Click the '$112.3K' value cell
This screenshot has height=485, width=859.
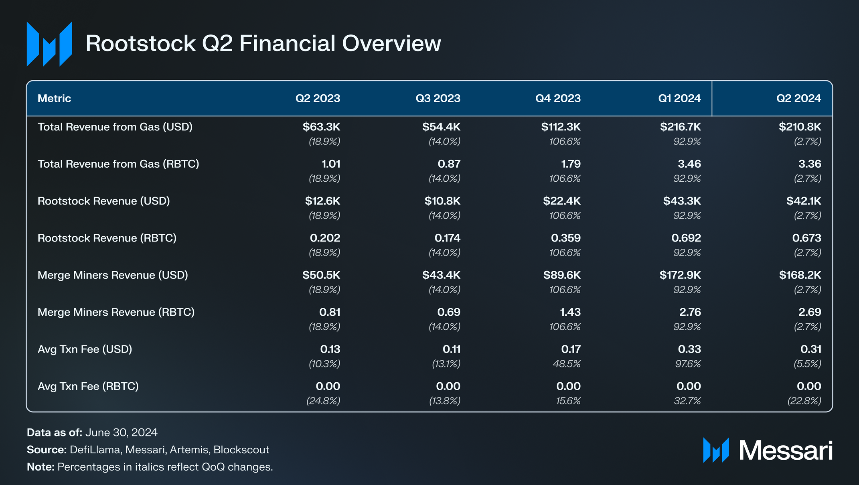561,127
